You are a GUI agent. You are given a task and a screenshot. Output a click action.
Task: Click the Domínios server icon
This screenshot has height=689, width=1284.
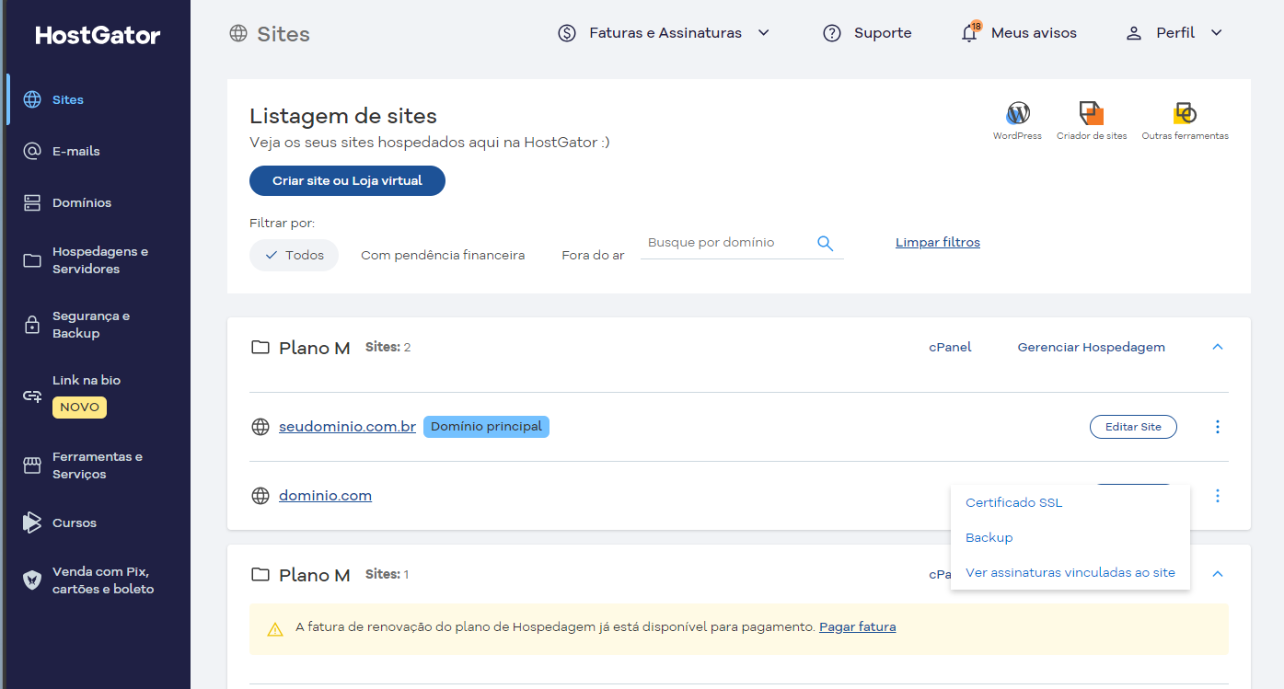click(32, 202)
